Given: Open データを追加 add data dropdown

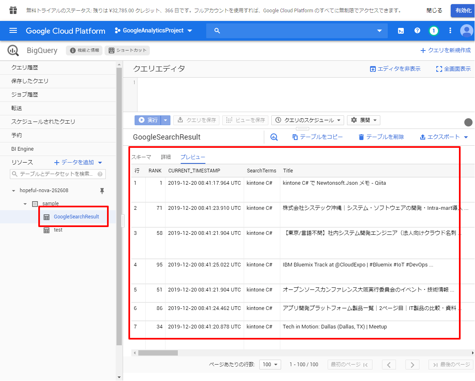Looking at the screenshot, I should click(78, 163).
